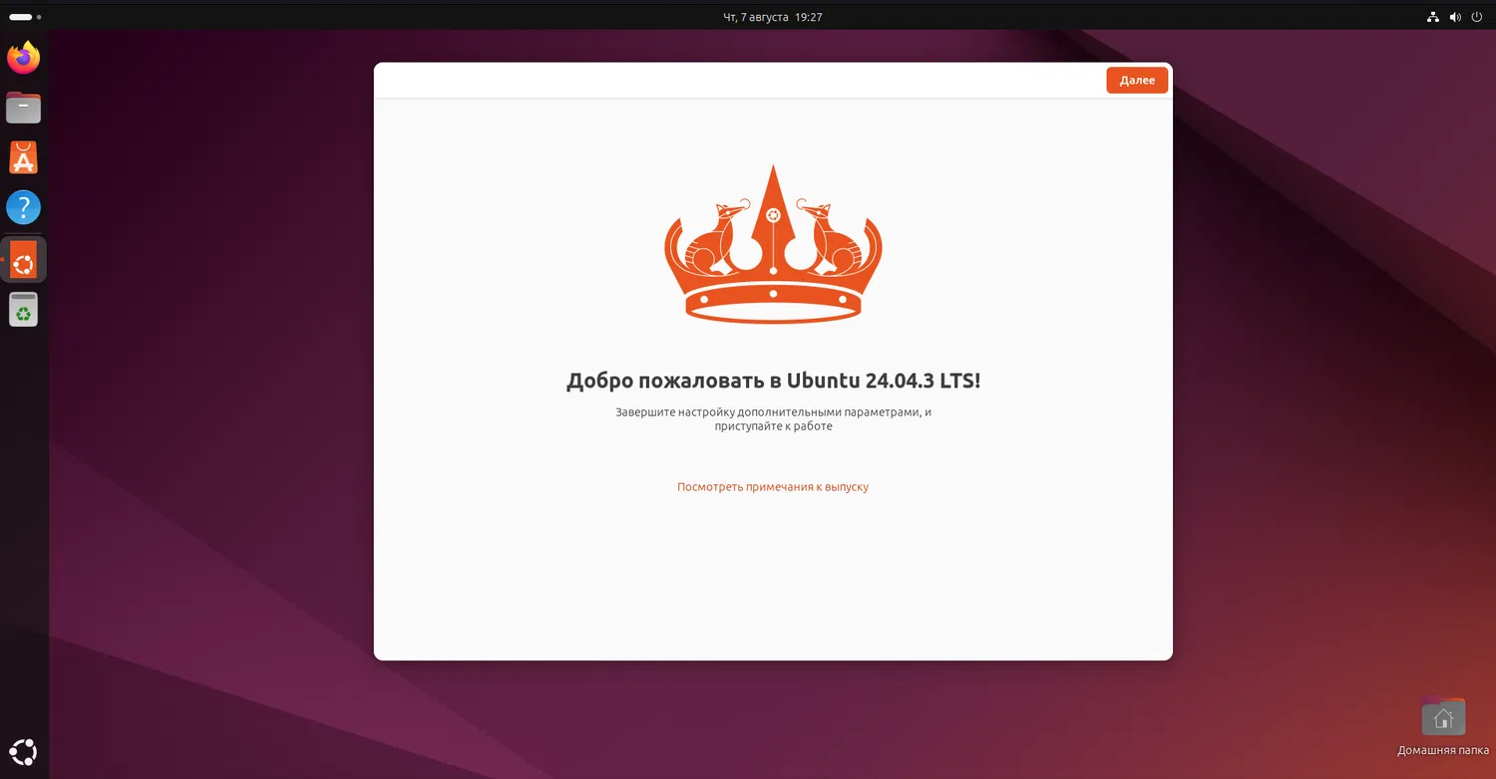This screenshot has height=779, width=1496.
Task: Open Firefox from the dock
Action: click(23, 57)
